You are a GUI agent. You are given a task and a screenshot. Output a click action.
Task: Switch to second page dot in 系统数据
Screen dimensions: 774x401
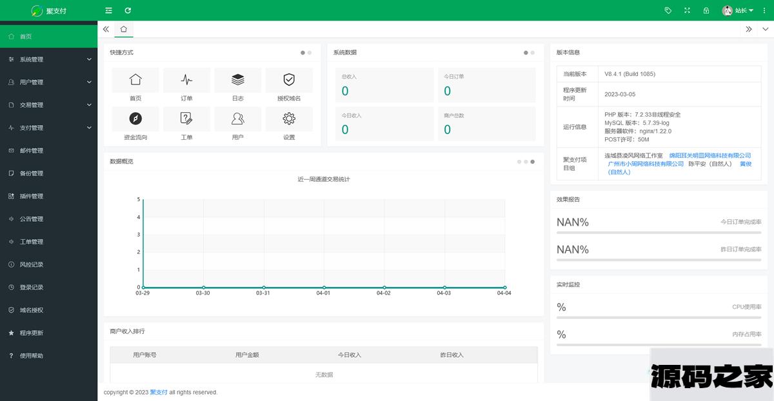click(x=533, y=53)
